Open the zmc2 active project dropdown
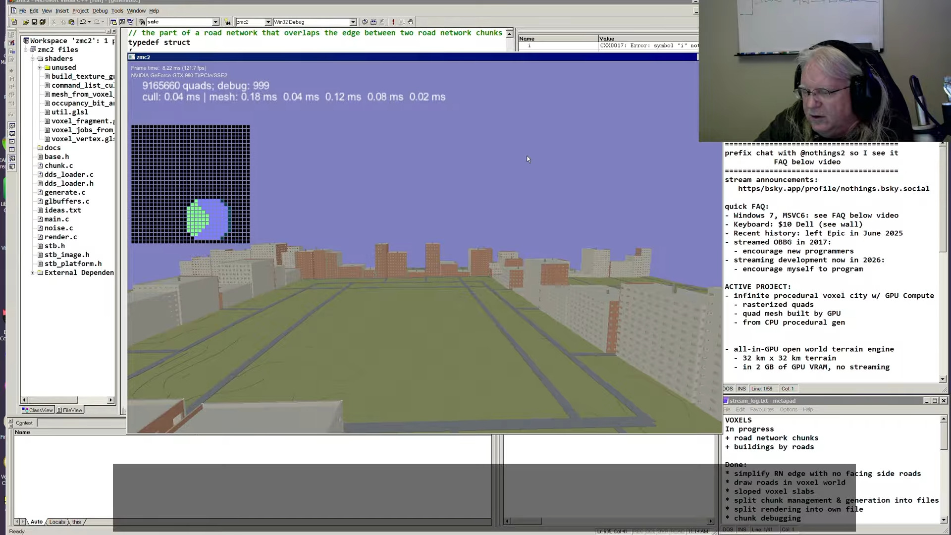 [268, 22]
